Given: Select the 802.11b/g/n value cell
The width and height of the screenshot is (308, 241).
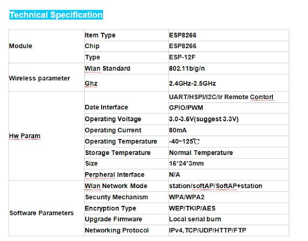Looking at the screenshot, I should click(x=229, y=69).
